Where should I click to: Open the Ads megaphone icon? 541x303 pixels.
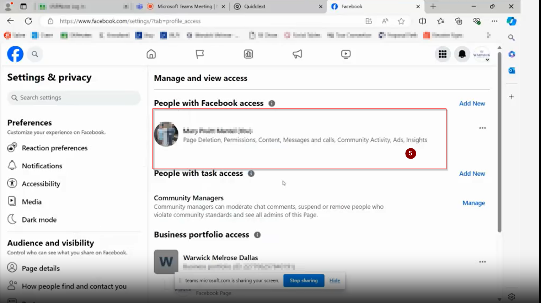(x=297, y=54)
